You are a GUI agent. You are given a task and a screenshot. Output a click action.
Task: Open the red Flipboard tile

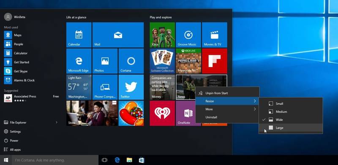(x=215, y=61)
